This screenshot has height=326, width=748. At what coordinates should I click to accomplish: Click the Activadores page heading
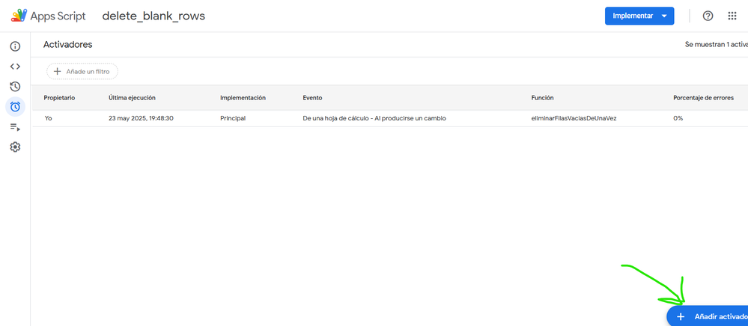[67, 45]
